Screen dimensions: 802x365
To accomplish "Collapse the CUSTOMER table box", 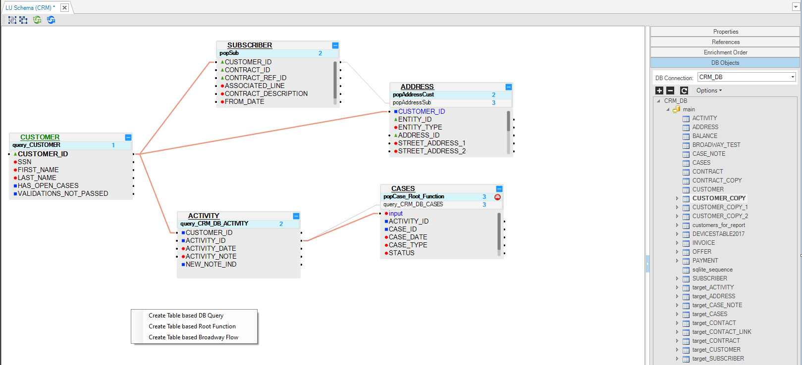I will pos(128,137).
